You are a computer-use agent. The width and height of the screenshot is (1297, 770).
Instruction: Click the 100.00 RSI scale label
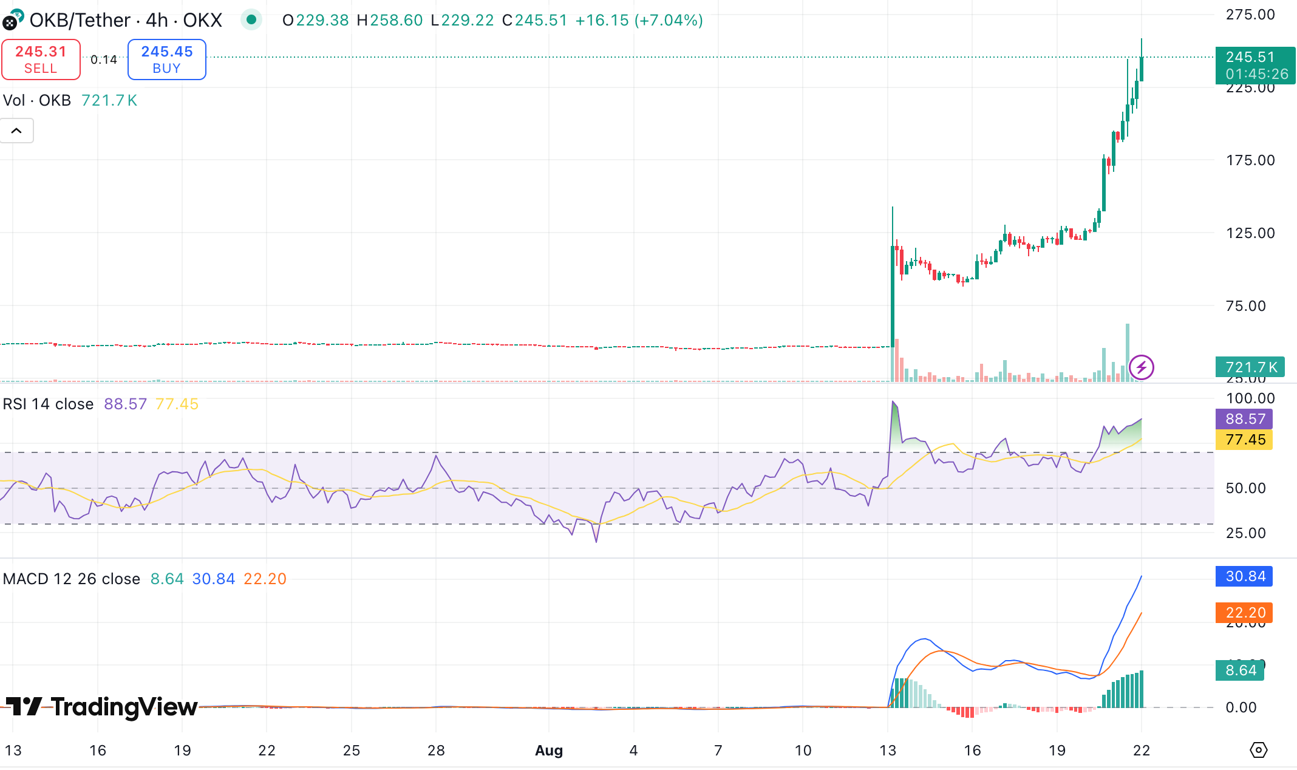[x=1250, y=398]
